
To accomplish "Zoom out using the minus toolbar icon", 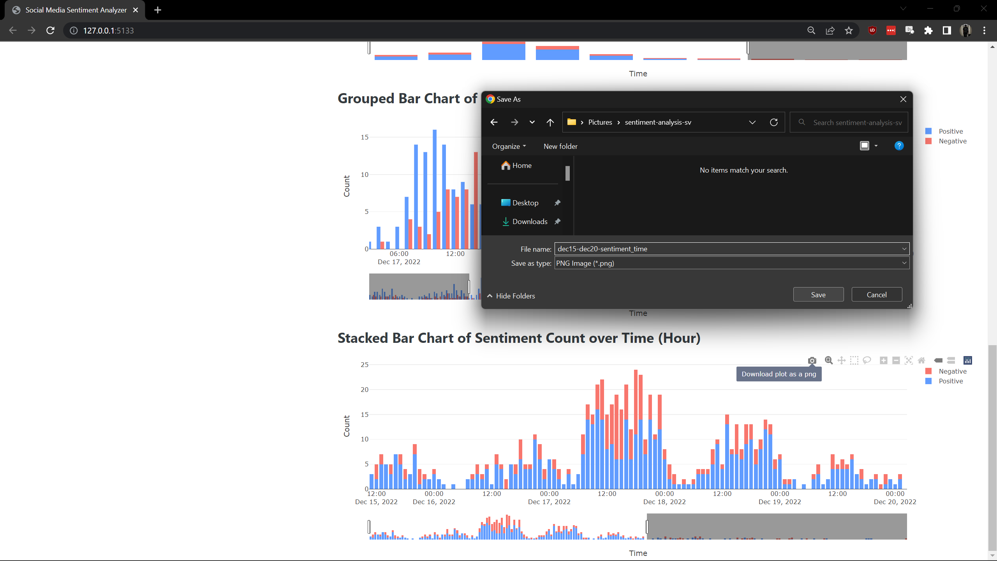I will pyautogui.click(x=896, y=360).
